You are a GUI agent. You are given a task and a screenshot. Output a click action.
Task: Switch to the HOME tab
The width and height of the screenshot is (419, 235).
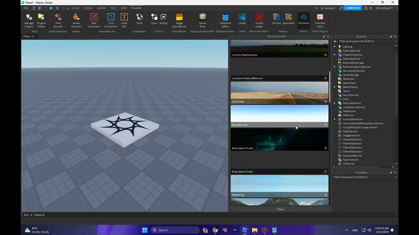pyautogui.click(x=76, y=8)
